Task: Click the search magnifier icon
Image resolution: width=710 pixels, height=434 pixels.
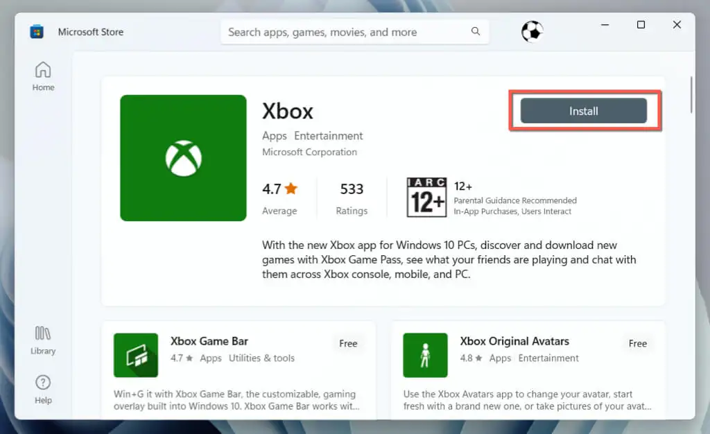Action: pos(476,31)
